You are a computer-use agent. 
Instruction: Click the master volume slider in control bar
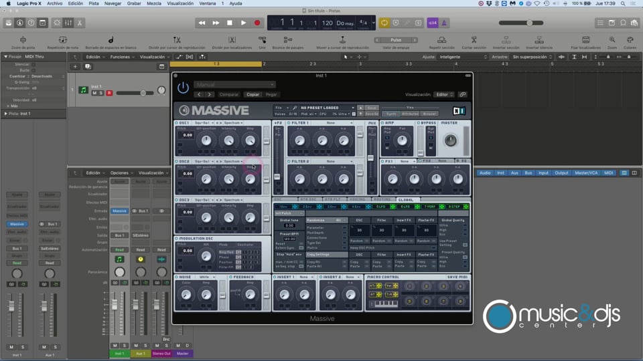click(x=521, y=23)
